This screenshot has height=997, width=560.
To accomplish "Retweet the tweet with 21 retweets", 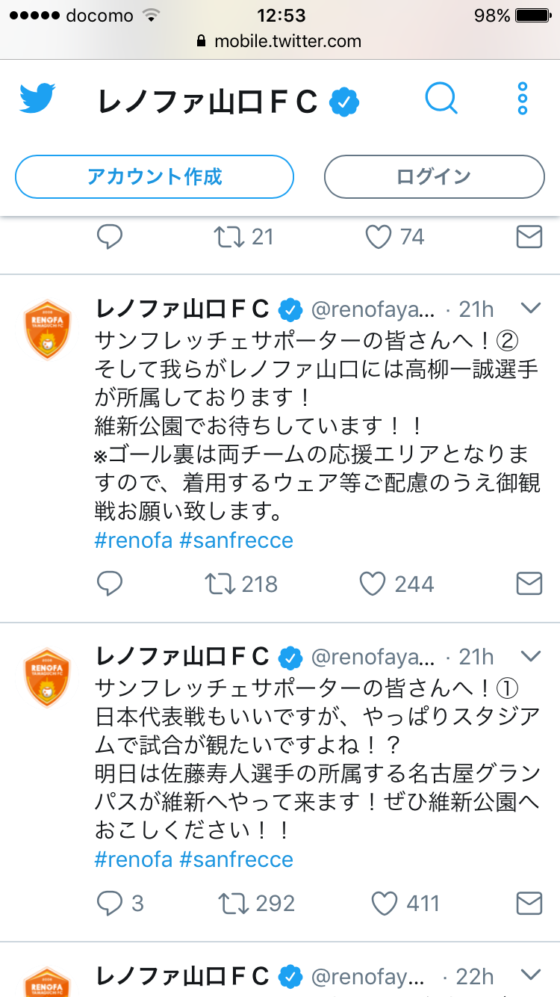I will pyautogui.click(x=228, y=237).
